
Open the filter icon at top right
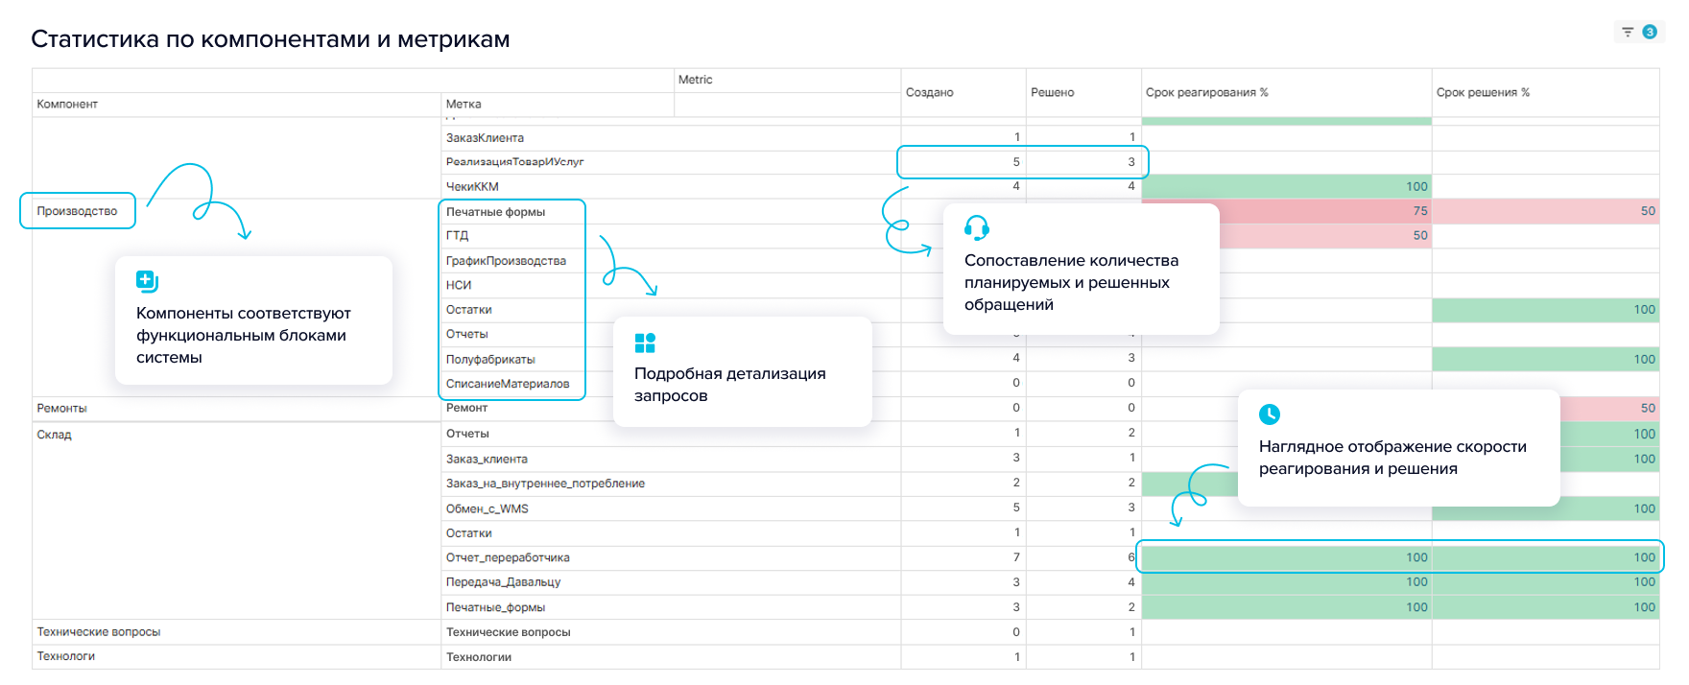click(x=1628, y=33)
